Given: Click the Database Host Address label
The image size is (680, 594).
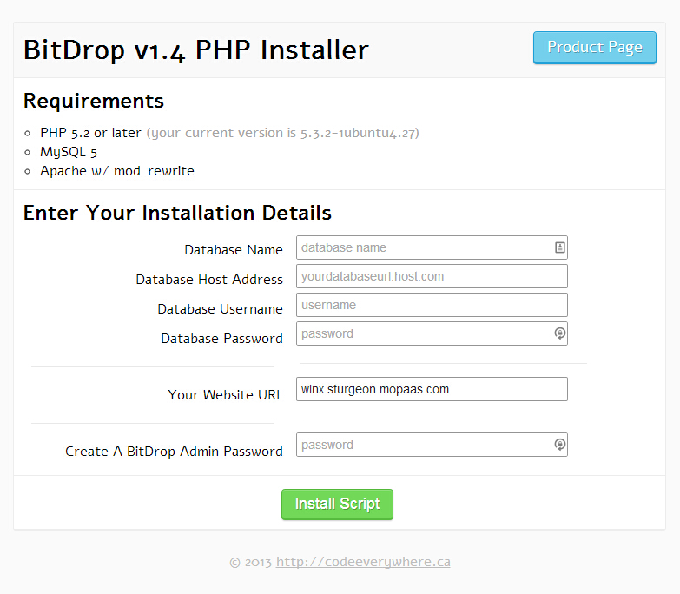Looking at the screenshot, I should pyautogui.click(x=209, y=280).
